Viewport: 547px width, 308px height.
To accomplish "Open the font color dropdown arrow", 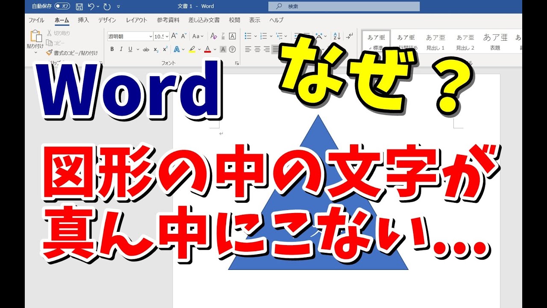I will pyautogui.click(x=215, y=49).
